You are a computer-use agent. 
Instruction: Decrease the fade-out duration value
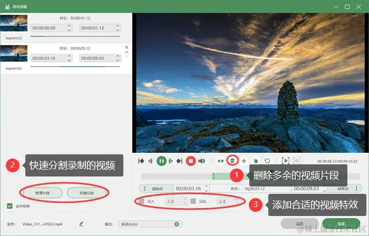(237, 203)
